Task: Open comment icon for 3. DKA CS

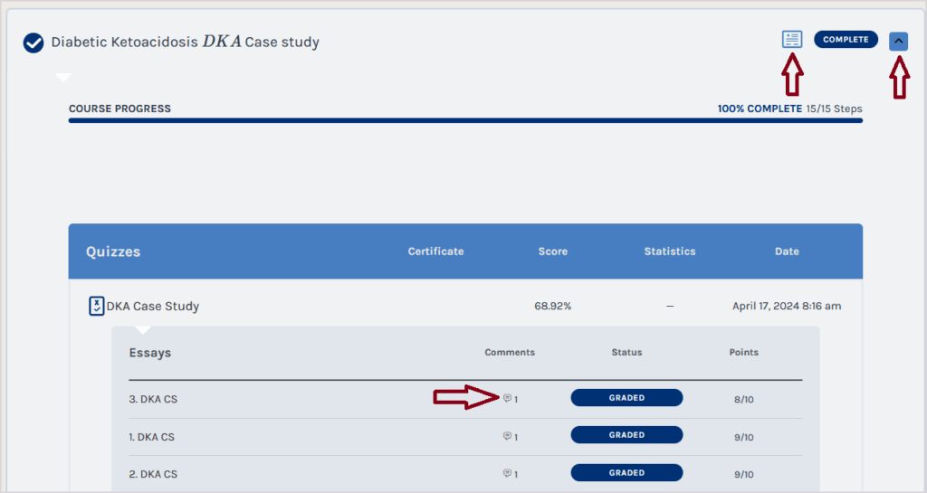Action: 508,398
